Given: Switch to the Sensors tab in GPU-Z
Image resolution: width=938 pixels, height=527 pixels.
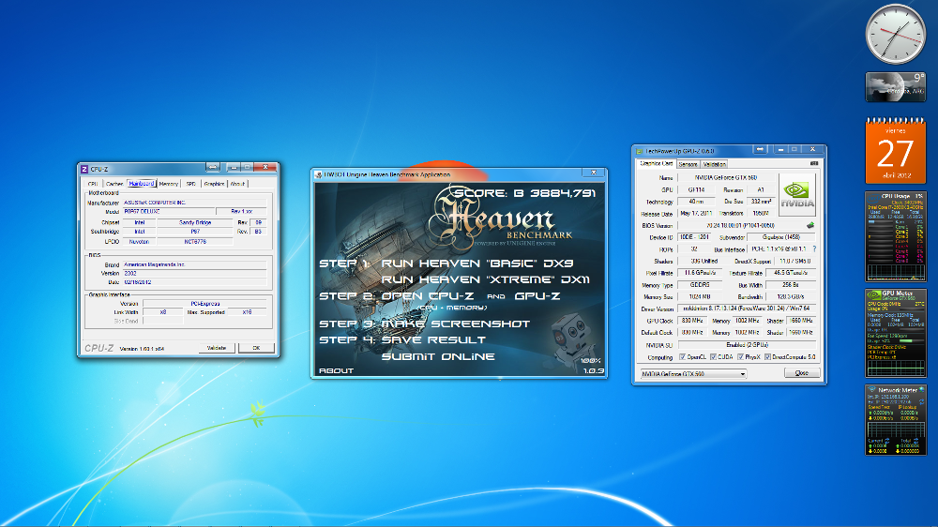Looking at the screenshot, I should pyautogui.click(x=688, y=164).
